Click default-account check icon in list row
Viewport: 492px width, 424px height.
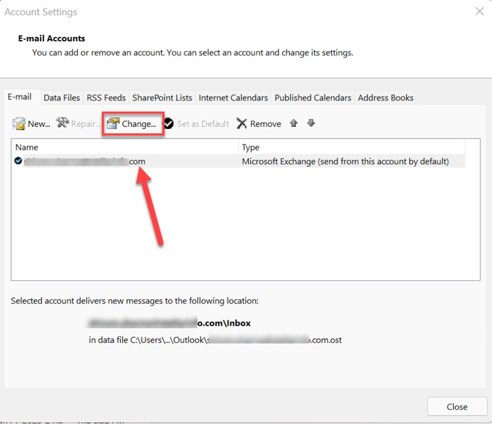[18, 161]
